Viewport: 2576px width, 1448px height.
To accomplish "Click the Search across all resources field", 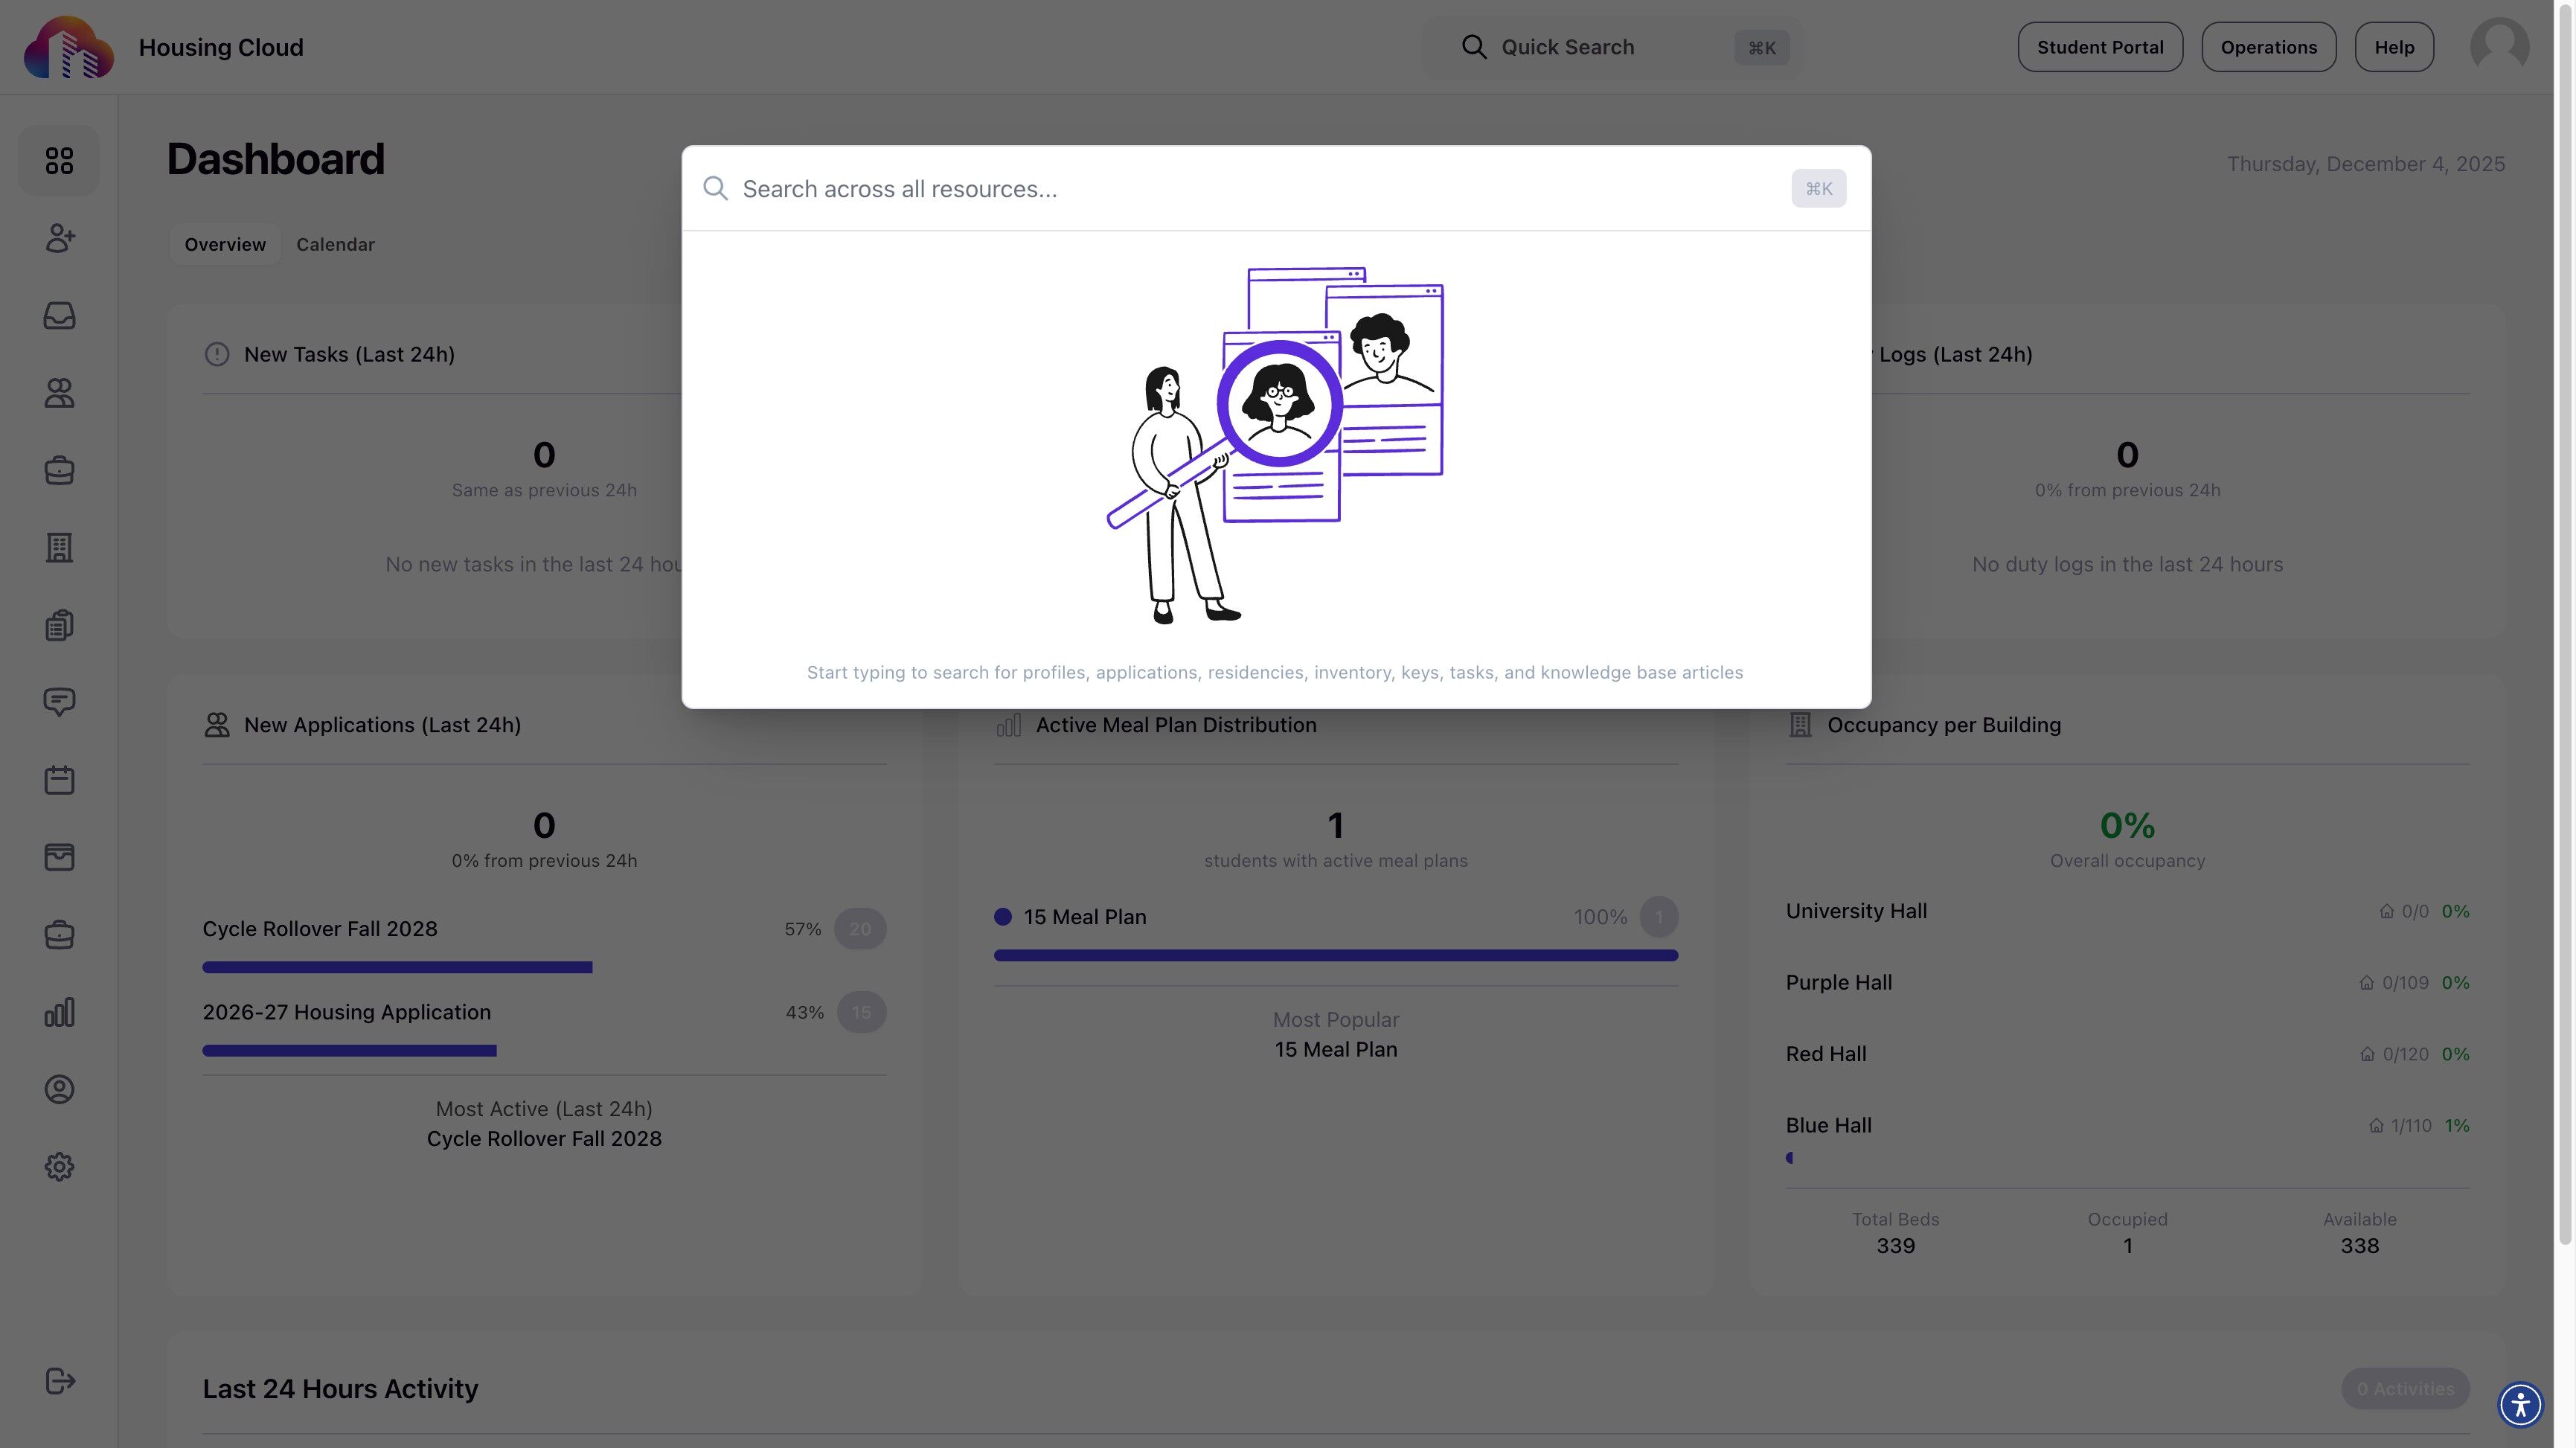I will tap(1260, 189).
